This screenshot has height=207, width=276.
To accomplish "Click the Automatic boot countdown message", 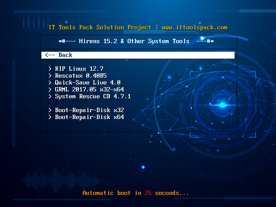I will pos(135,193).
